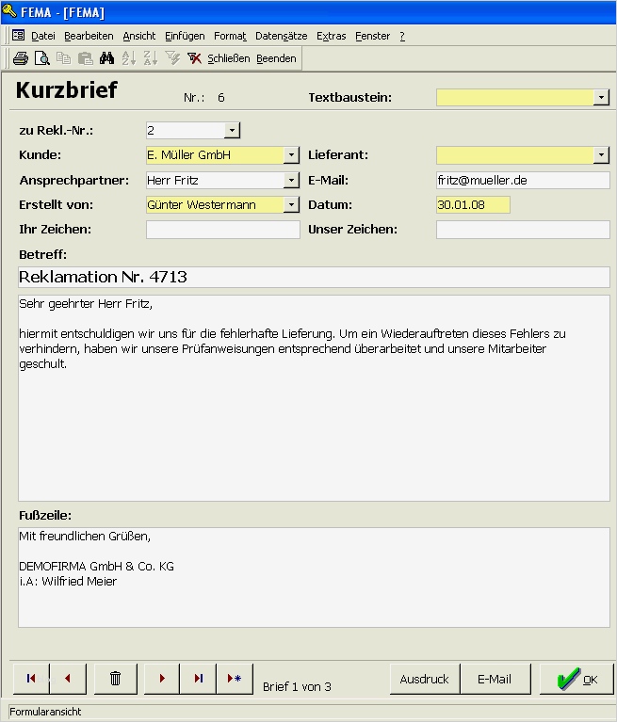
Task: Expand the zu Rekl.-Nr. dropdown
Action: tap(233, 131)
